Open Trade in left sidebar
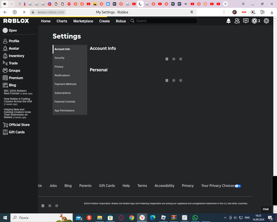This screenshot has width=277, height=222. tap(11, 63)
